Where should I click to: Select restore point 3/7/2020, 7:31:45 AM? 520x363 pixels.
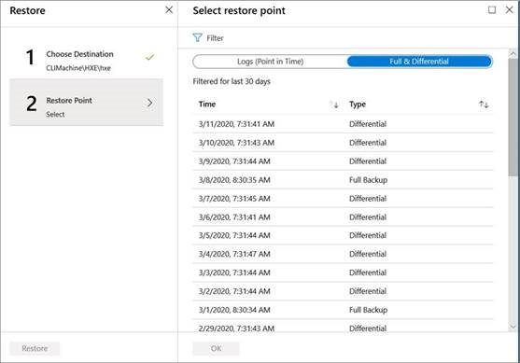pos(343,198)
